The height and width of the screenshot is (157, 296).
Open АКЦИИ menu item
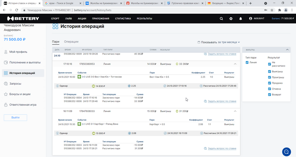click(82, 19)
